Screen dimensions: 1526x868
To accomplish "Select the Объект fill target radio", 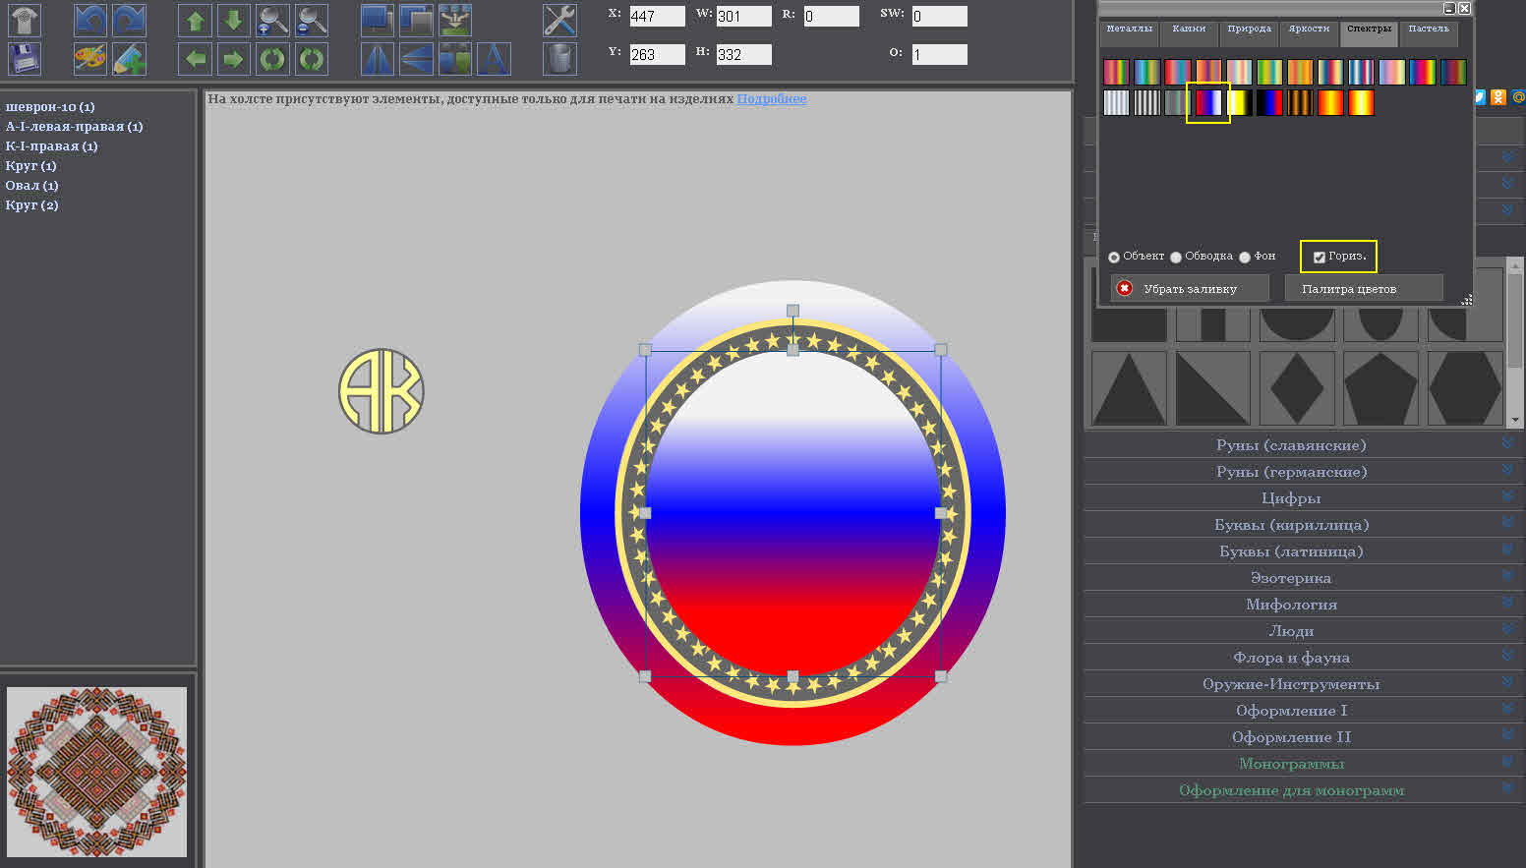I will [x=1114, y=257].
